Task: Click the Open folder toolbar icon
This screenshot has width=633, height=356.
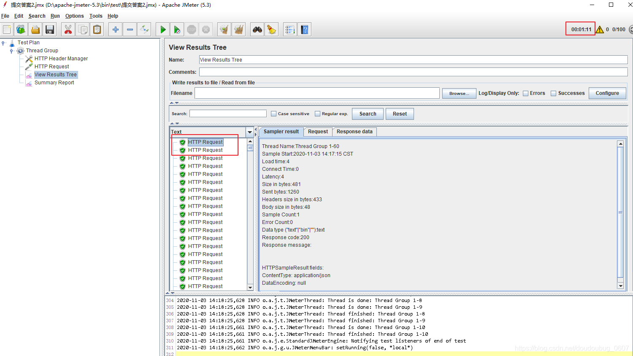Action: [35, 30]
